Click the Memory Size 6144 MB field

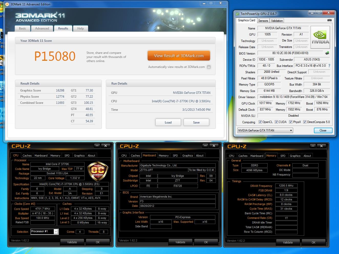(x=269, y=91)
